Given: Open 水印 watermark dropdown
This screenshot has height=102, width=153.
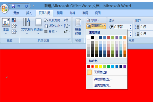Looking at the screenshot, I should [x=93, y=20].
